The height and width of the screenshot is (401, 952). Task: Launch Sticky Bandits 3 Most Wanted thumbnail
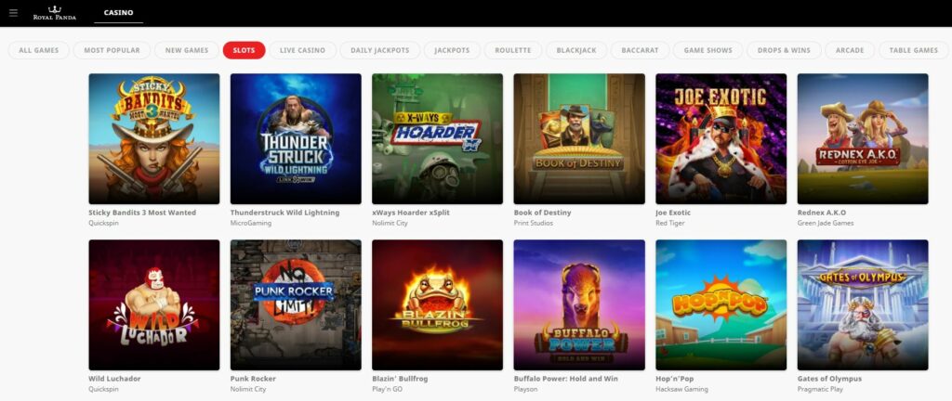154,138
